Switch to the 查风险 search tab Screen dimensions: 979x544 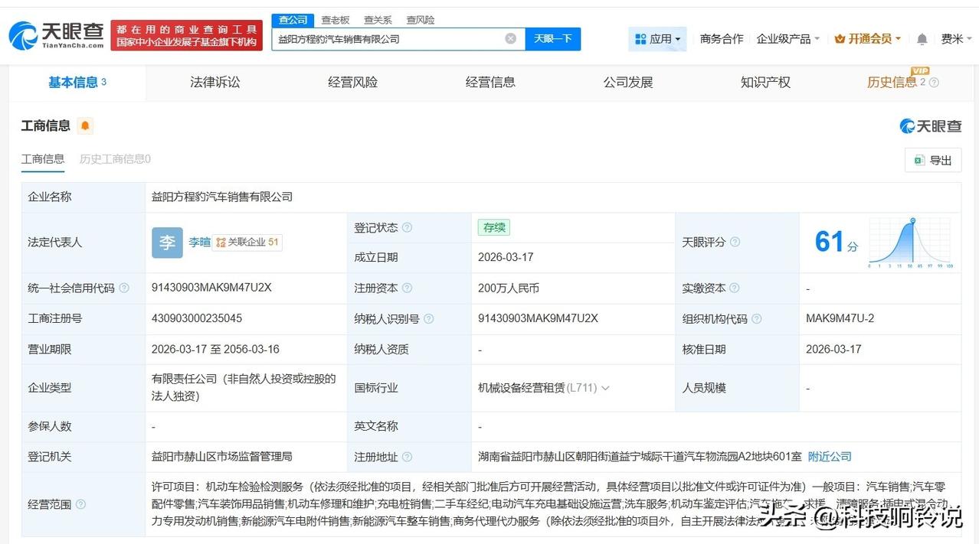(419, 20)
